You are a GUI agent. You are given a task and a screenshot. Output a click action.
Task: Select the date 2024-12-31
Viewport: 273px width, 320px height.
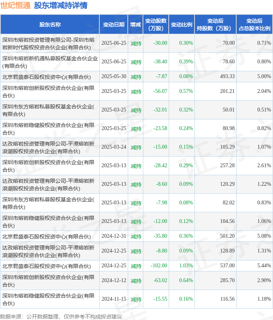[114, 236]
